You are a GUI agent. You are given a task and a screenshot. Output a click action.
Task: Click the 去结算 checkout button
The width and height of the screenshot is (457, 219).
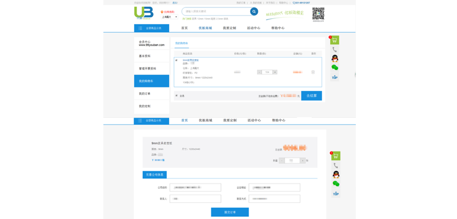(311, 95)
